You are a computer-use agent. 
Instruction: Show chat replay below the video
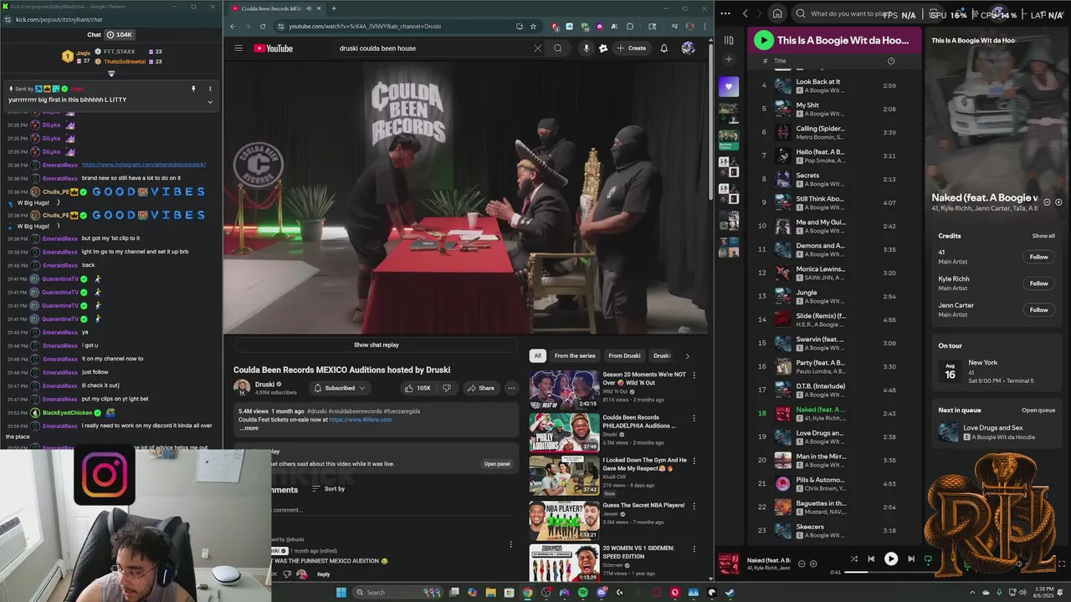pyautogui.click(x=377, y=344)
